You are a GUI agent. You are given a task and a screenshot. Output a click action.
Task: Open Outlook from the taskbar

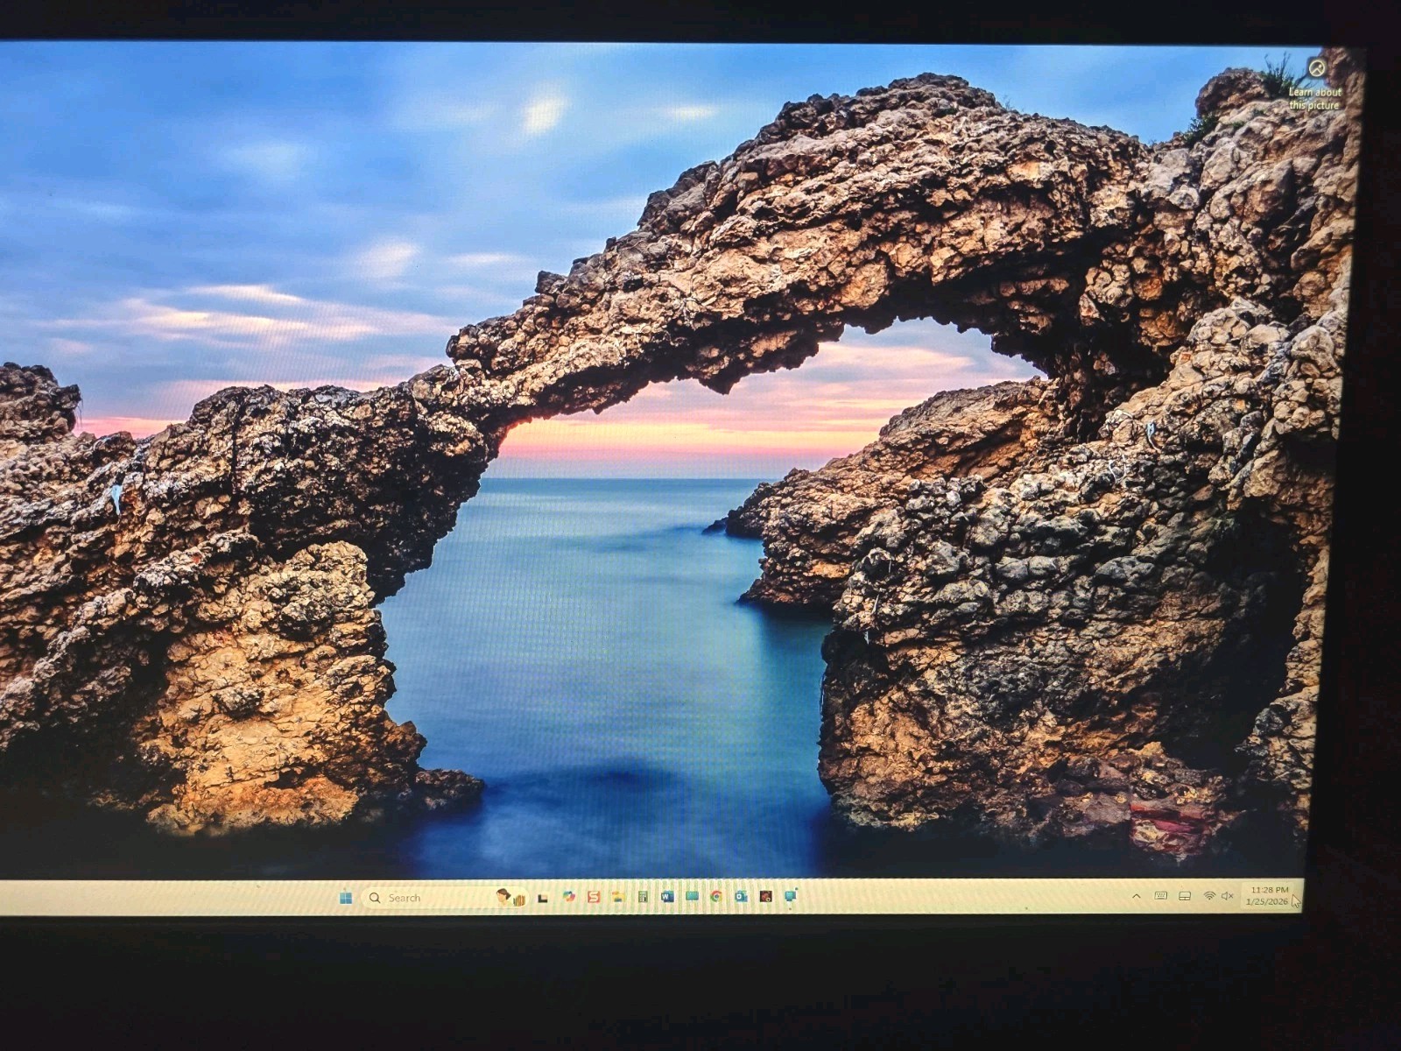point(741,896)
